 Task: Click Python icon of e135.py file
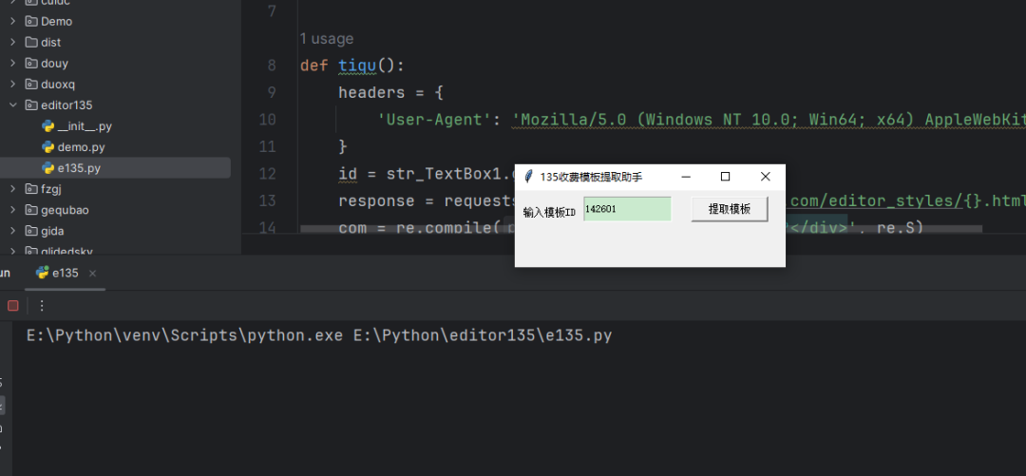coord(47,168)
